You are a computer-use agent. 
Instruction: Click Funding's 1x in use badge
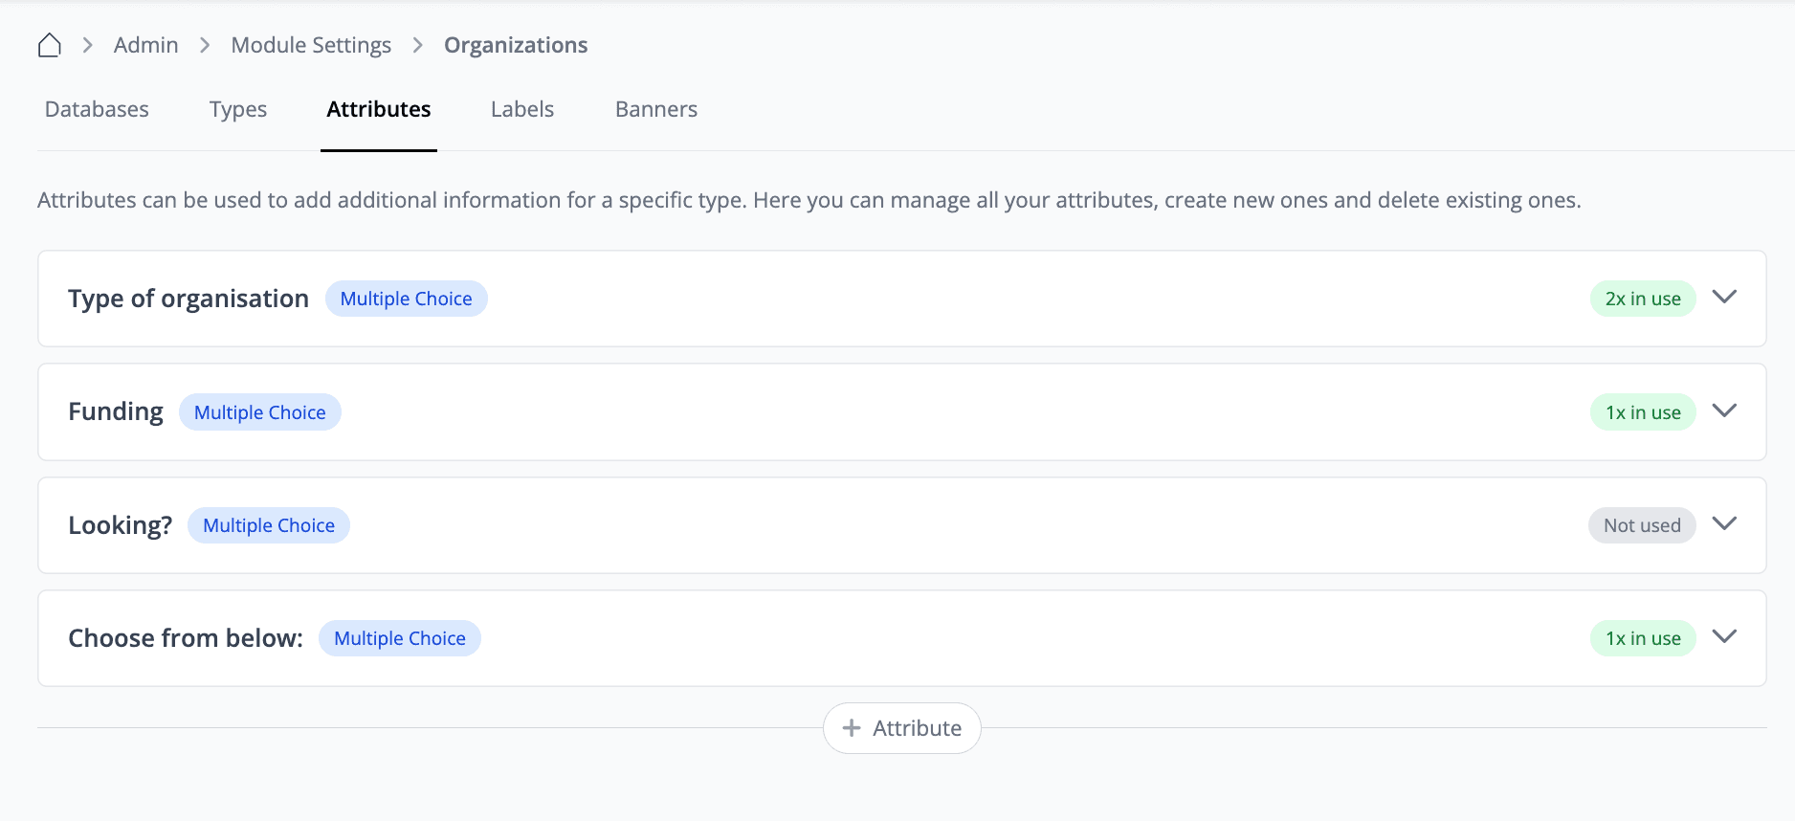point(1642,412)
